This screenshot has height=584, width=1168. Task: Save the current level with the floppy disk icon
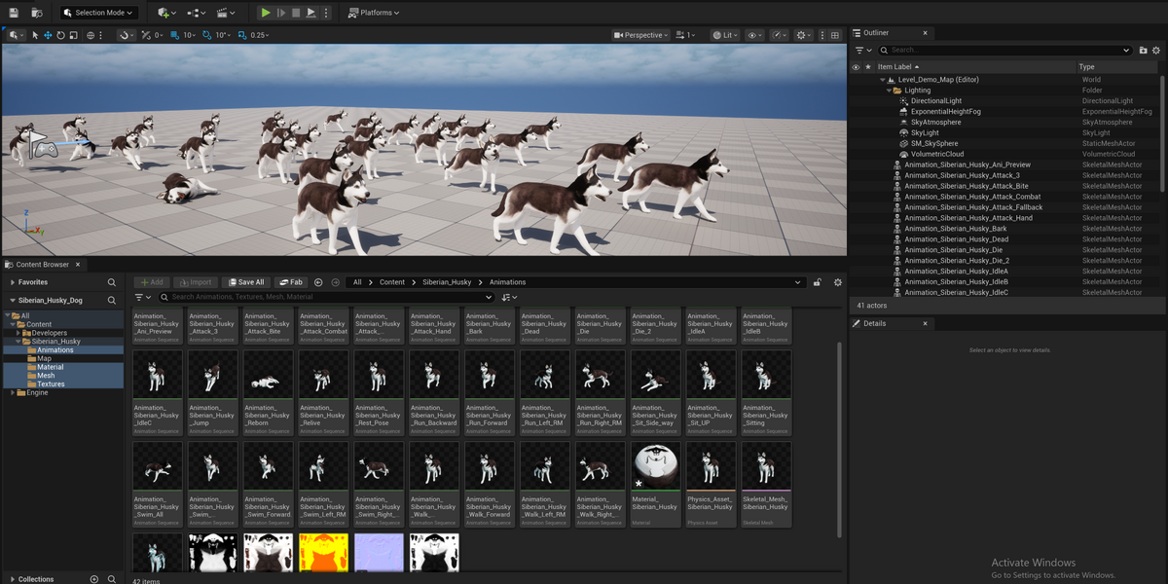pos(14,13)
